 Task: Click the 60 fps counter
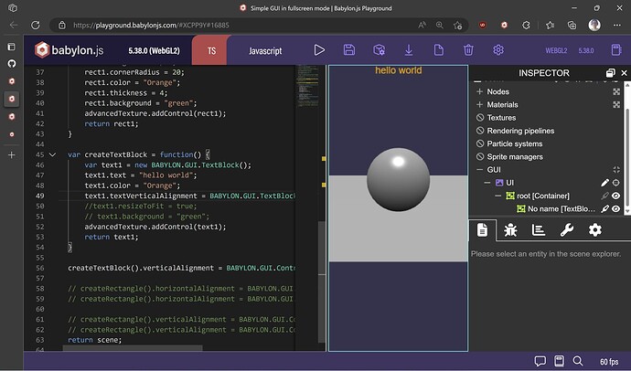(609, 362)
